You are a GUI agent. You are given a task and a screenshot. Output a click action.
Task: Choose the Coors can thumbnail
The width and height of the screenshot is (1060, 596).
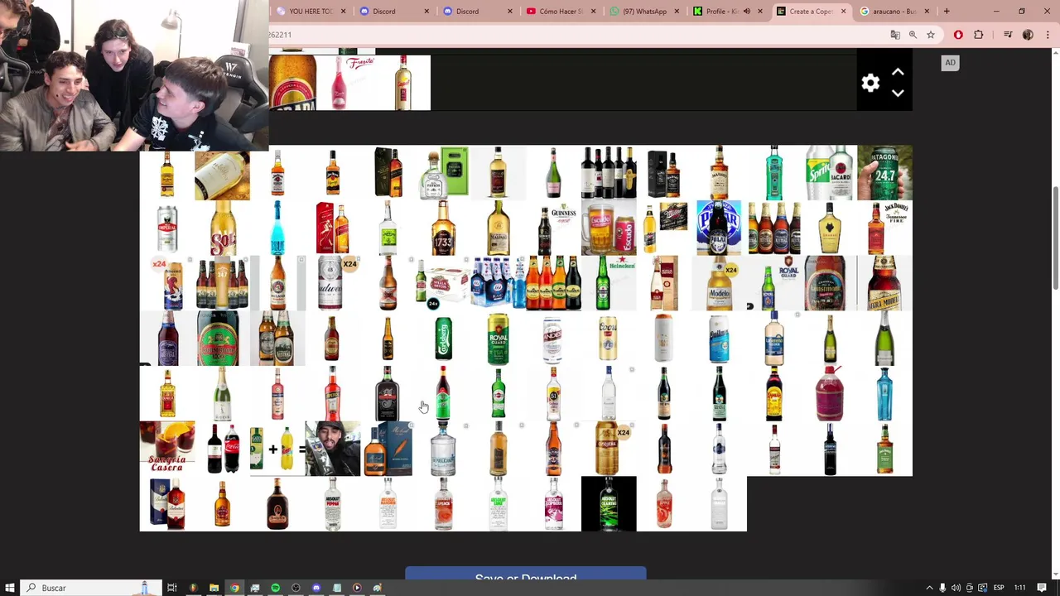tap(609, 339)
